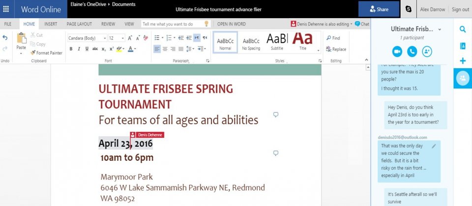Apply the yellow text highlight color
The width and height of the screenshot is (472, 206).
click(119, 49)
